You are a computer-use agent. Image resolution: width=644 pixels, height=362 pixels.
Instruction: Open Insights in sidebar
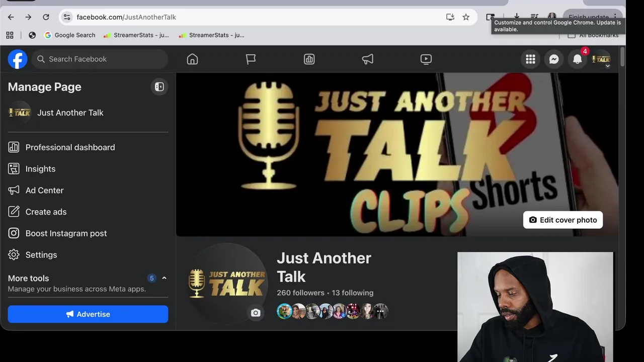pyautogui.click(x=88, y=169)
